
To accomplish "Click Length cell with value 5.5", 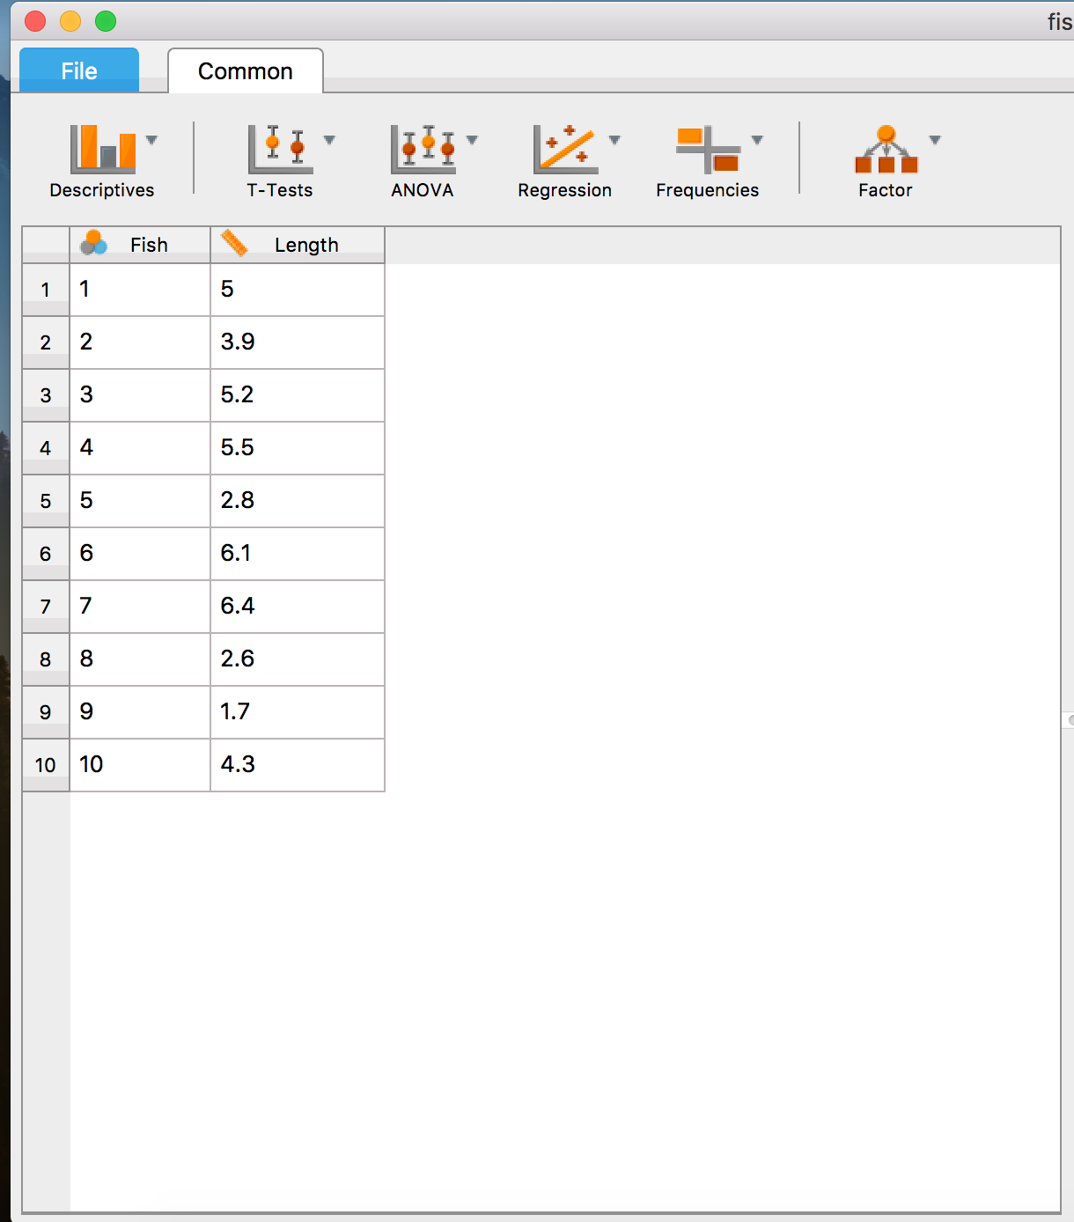I will 298,448.
